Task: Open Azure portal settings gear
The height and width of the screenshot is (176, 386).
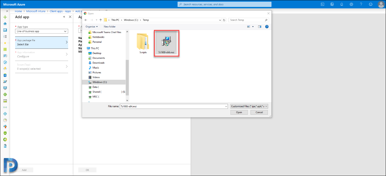Action: pos(351,4)
